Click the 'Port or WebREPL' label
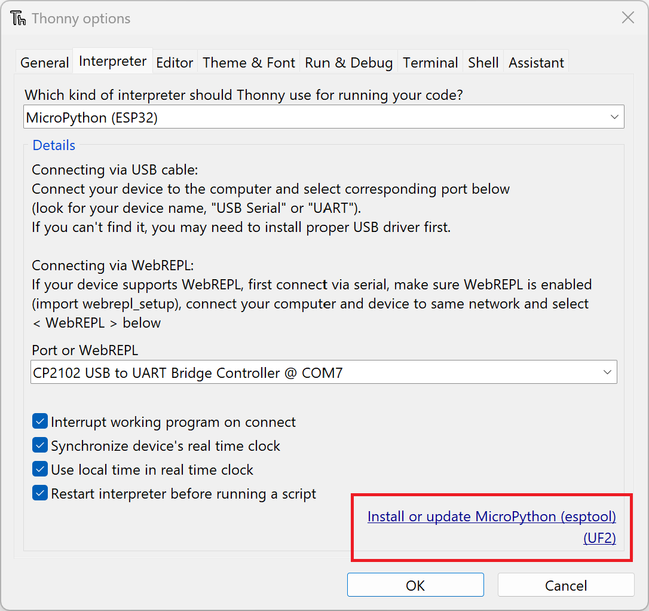This screenshot has height=611, width=649. coord(85,350)
